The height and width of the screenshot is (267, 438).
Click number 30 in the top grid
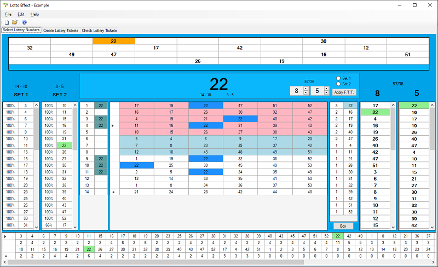coord(324,41)
